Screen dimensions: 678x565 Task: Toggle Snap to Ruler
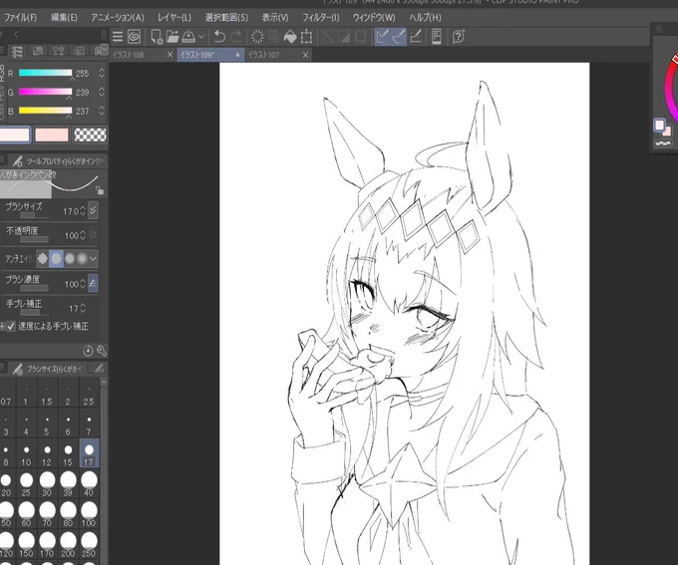pyautogui.click(x=382, y=37)
